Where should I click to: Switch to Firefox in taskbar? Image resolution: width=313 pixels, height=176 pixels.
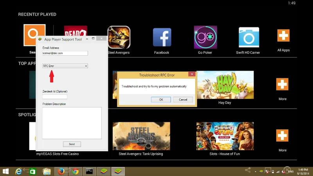pos(61,171)
